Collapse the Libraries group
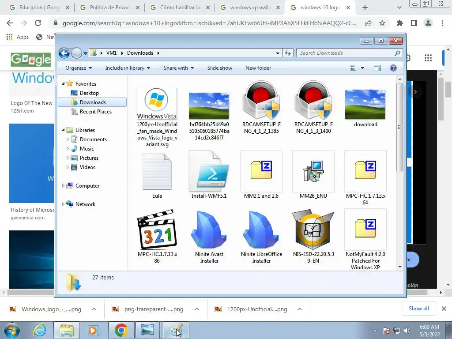Image resolution: width=452 pixels, height=339 pixels. click(x=64, y=130)
